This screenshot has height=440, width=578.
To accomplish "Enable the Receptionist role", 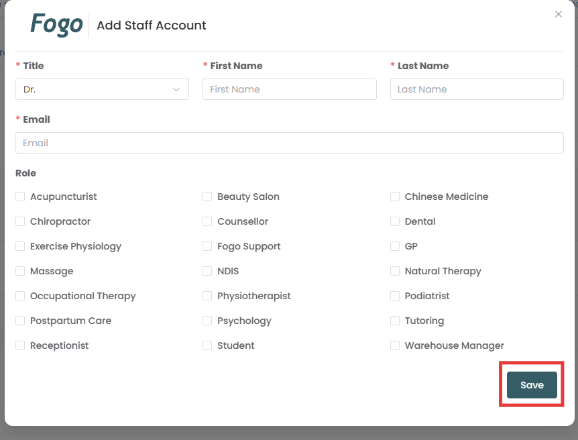I will 20,345.
